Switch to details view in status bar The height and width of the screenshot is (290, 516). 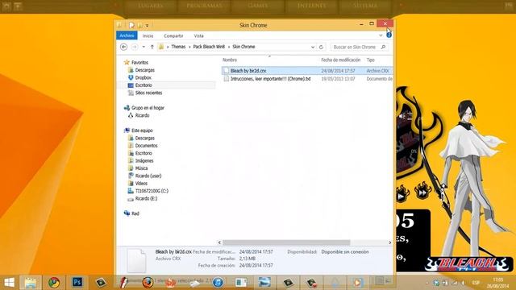click(380, 280)
